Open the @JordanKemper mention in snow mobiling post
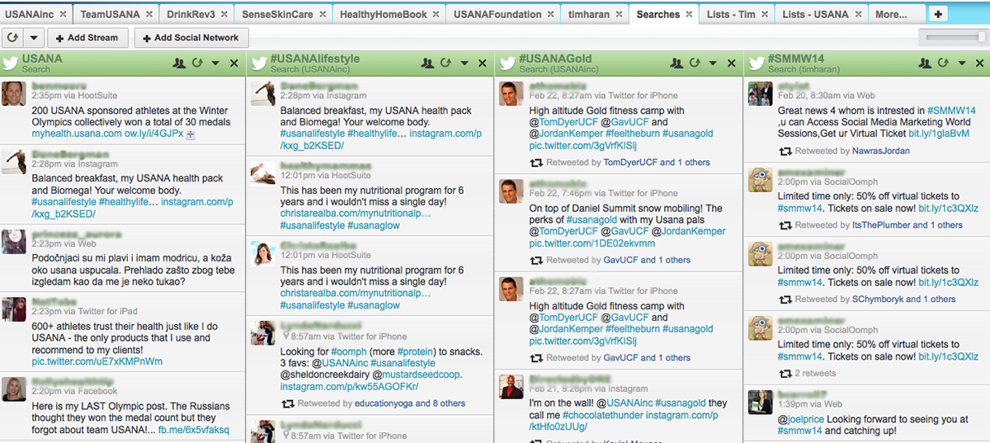 click(687, 232)
